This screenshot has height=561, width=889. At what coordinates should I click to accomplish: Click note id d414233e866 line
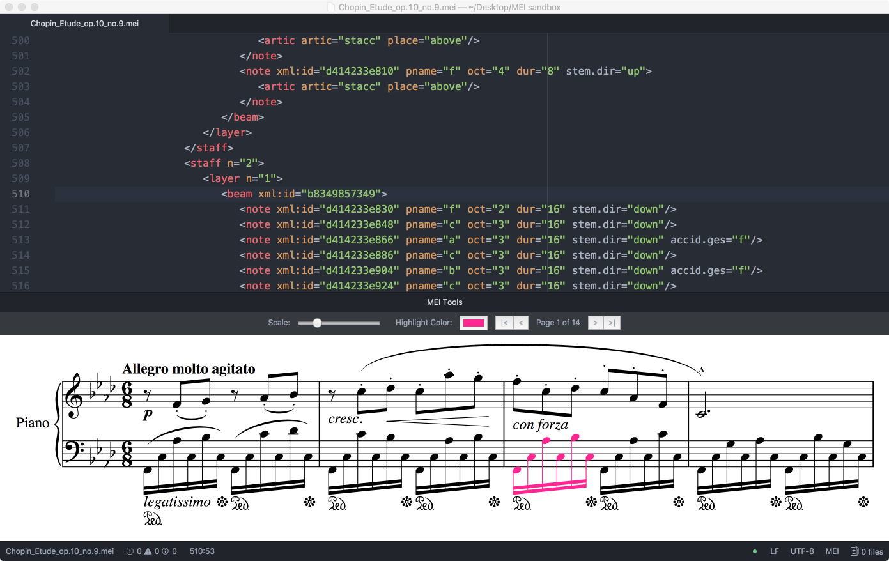click(501, 240)
